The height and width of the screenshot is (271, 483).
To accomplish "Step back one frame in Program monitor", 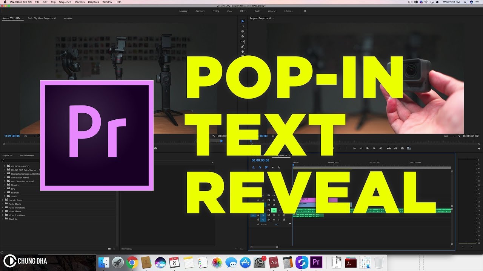I will pyautogui.click(x=361, y=148).
